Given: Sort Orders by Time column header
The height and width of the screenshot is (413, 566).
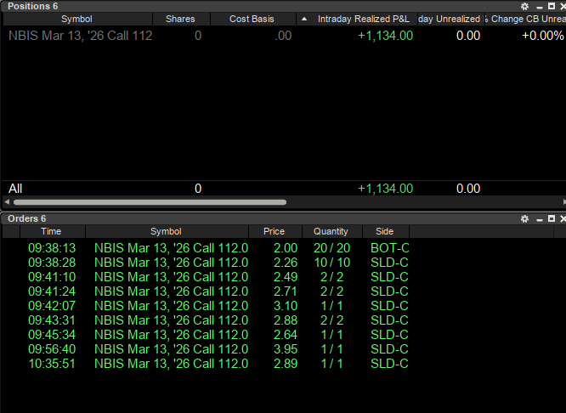Looking at the screenshot, I should 51,231.
